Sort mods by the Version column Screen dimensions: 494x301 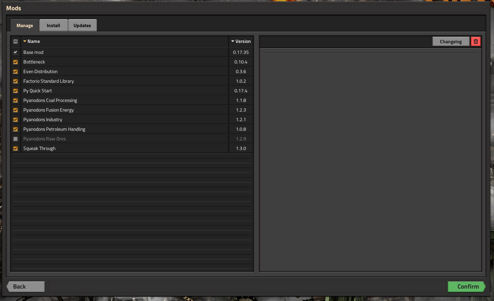pos(241,42)
